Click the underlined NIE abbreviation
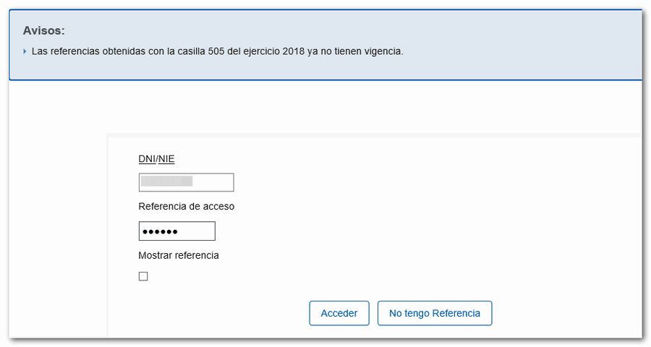 (166, 159)
